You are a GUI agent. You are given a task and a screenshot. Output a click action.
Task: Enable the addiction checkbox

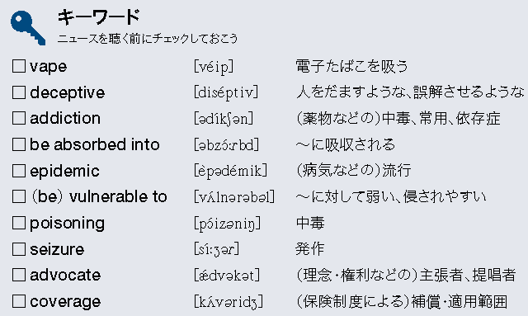pos(19,118)
